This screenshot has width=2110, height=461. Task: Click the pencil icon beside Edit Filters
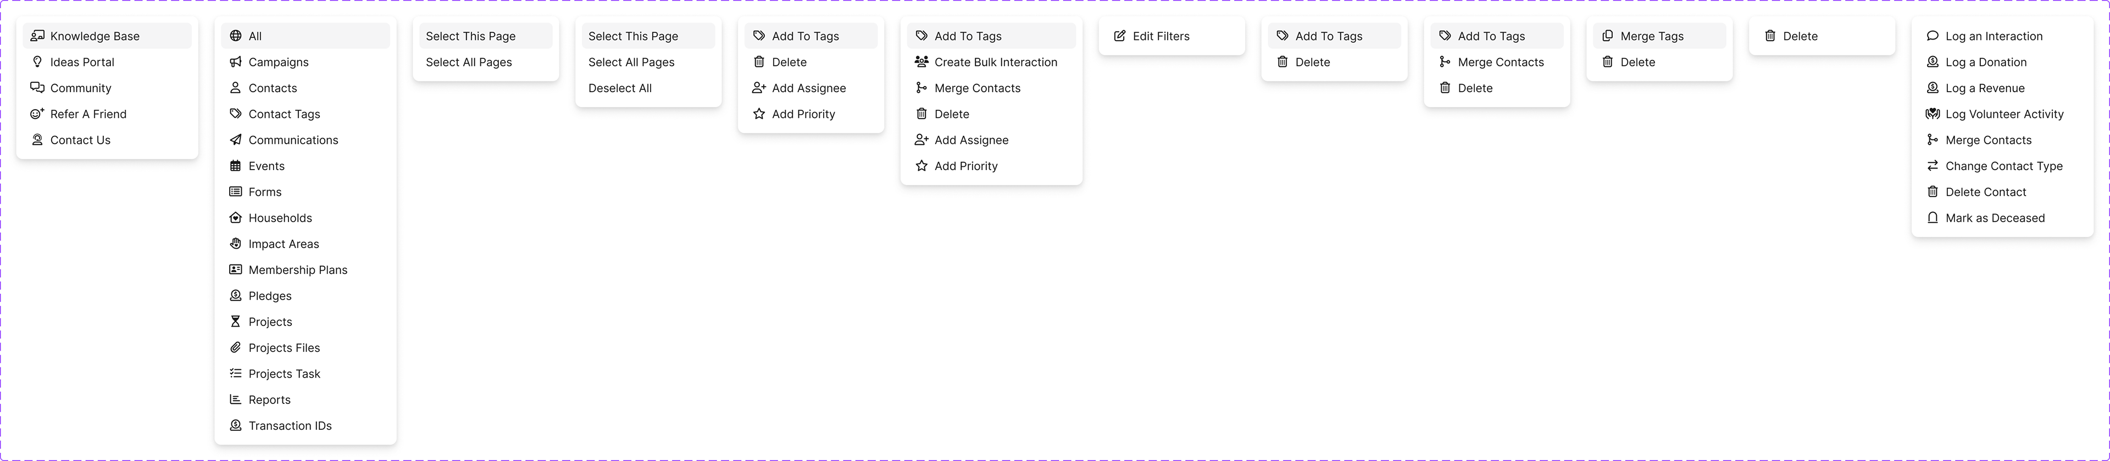(x=1120, y=36)
